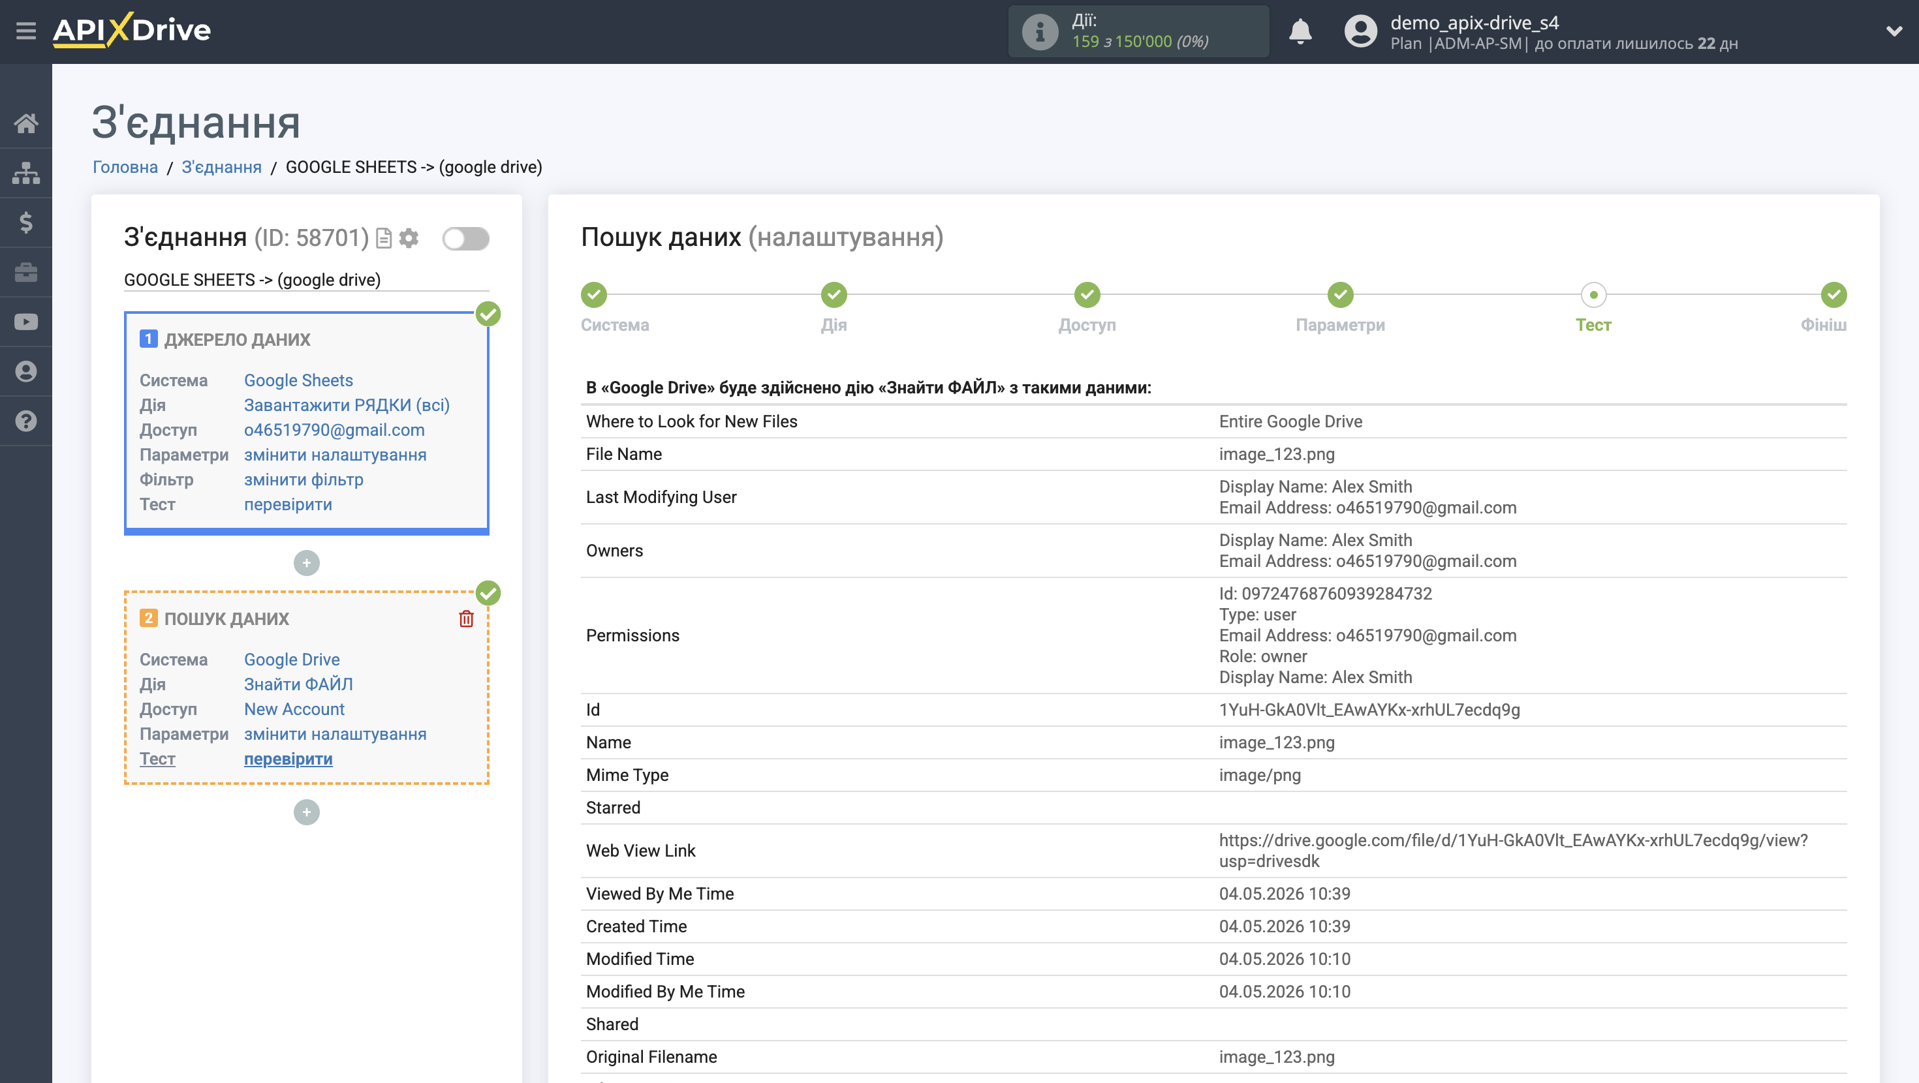Click the Web View Link URL
The height and width of the screenshot is (1083, 1919).
point(1513,851)
